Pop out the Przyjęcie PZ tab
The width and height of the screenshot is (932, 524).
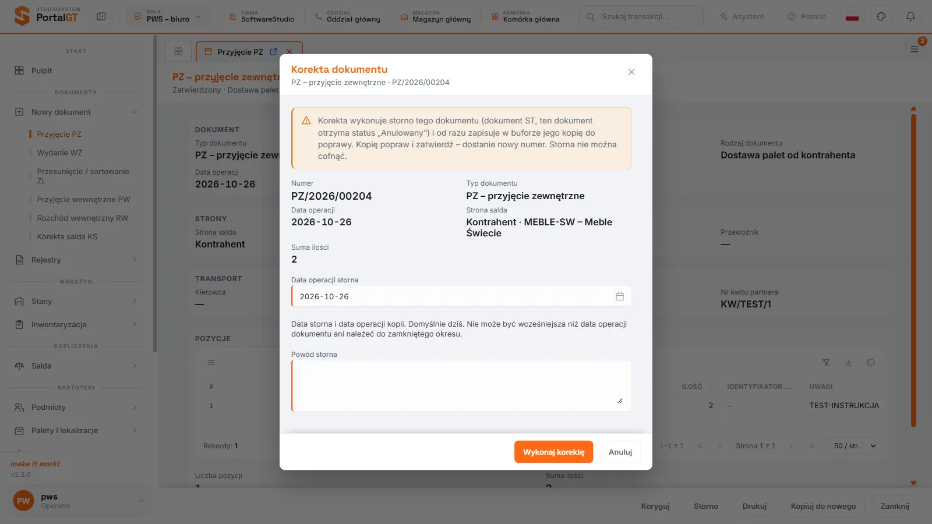(274, 52)
